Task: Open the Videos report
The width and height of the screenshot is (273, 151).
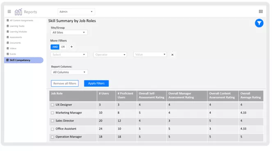Action: click(13, 48)
